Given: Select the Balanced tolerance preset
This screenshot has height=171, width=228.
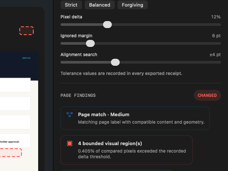Looking at the screenshot, I should pyautogui.click(x=100, y=5).
